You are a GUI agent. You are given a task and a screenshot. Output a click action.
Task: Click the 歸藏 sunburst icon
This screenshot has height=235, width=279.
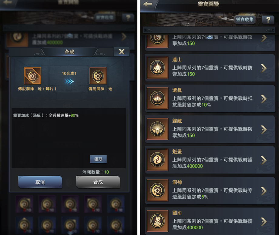(157, 129)
